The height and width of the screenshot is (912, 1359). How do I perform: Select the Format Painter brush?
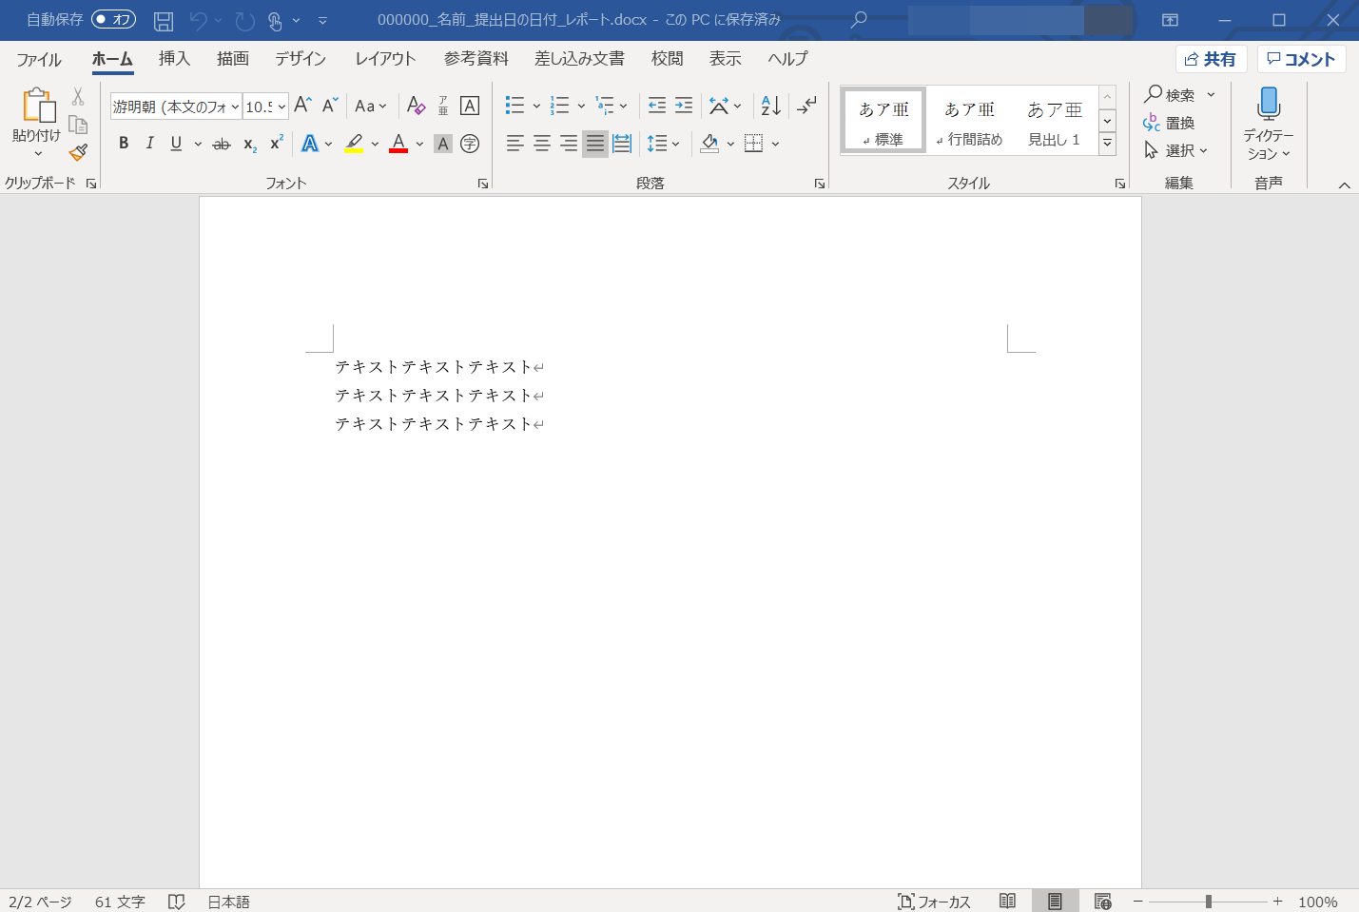pos(78,152)
